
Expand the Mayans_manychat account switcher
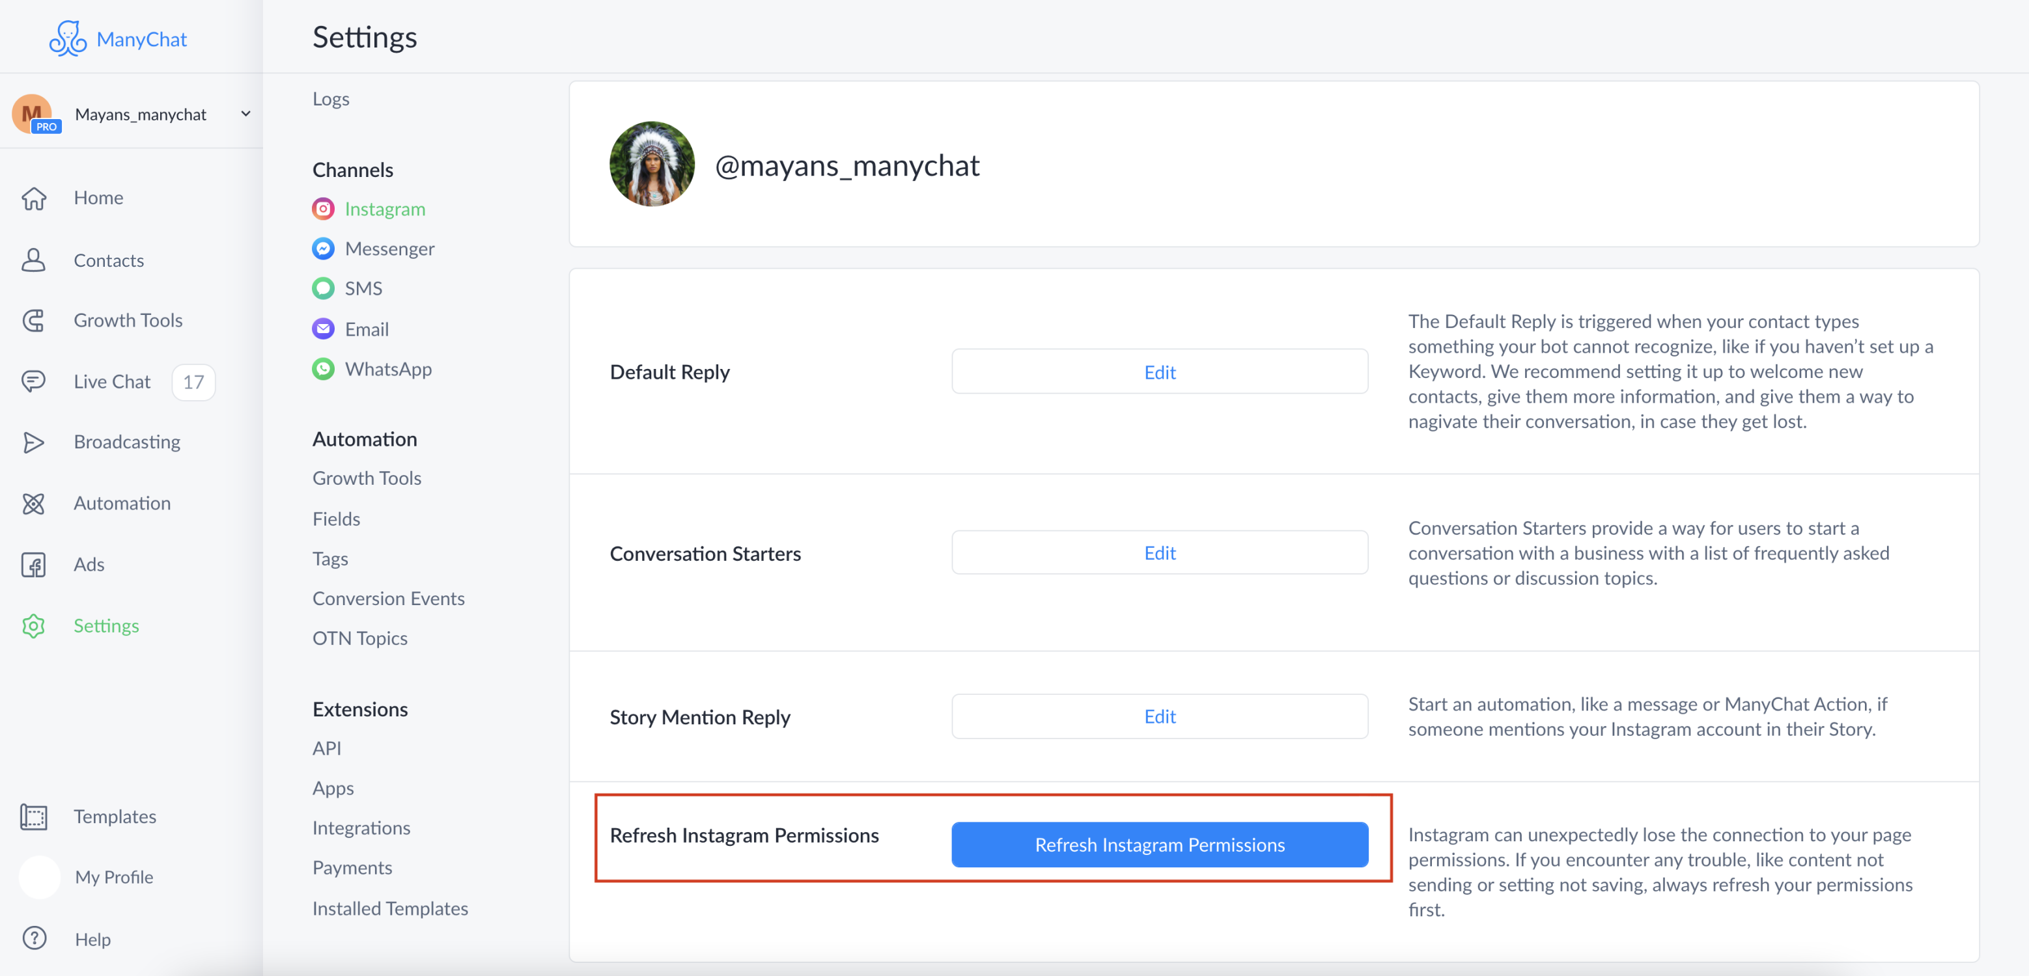tap(245, 113)
